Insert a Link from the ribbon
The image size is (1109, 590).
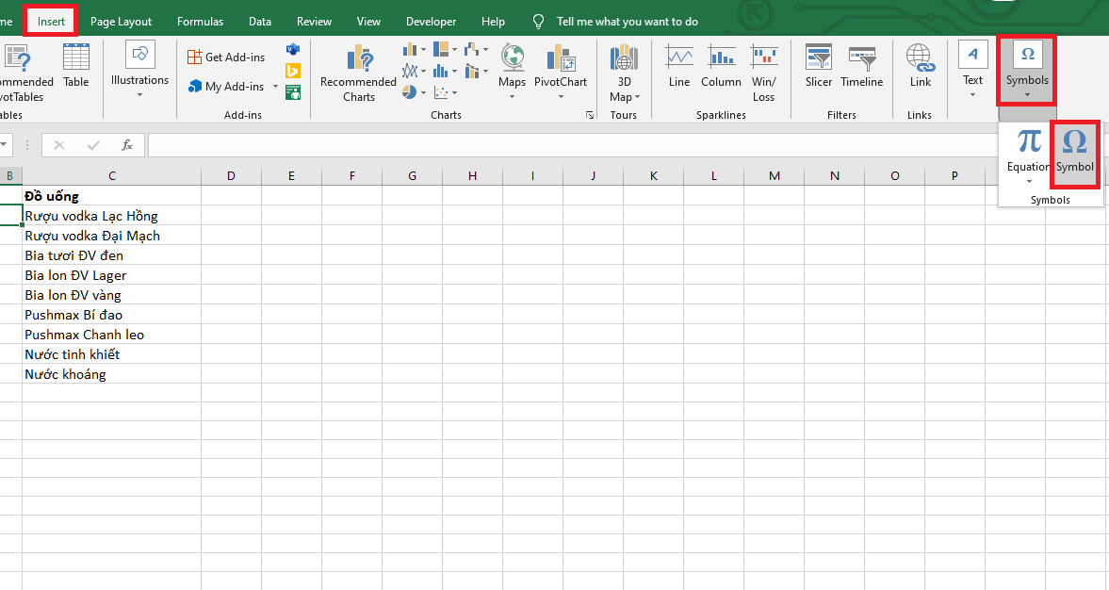point(921,66)
